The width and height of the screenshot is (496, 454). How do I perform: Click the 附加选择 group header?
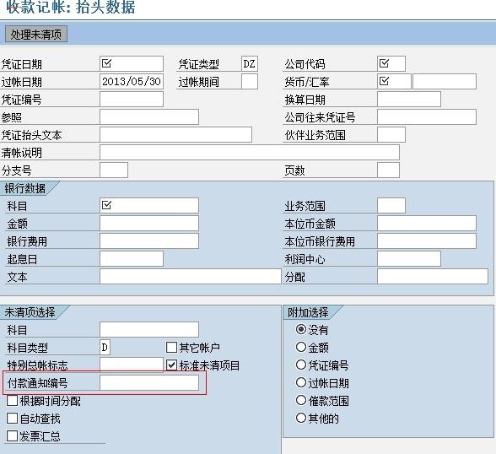pyautogui.click(x=308, y=312)
